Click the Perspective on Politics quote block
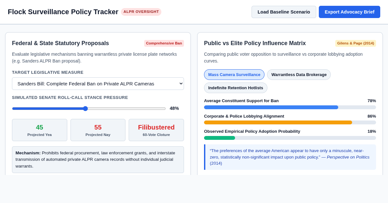The width and height of the screenshot is (388, 203). [x=290, y=157]
